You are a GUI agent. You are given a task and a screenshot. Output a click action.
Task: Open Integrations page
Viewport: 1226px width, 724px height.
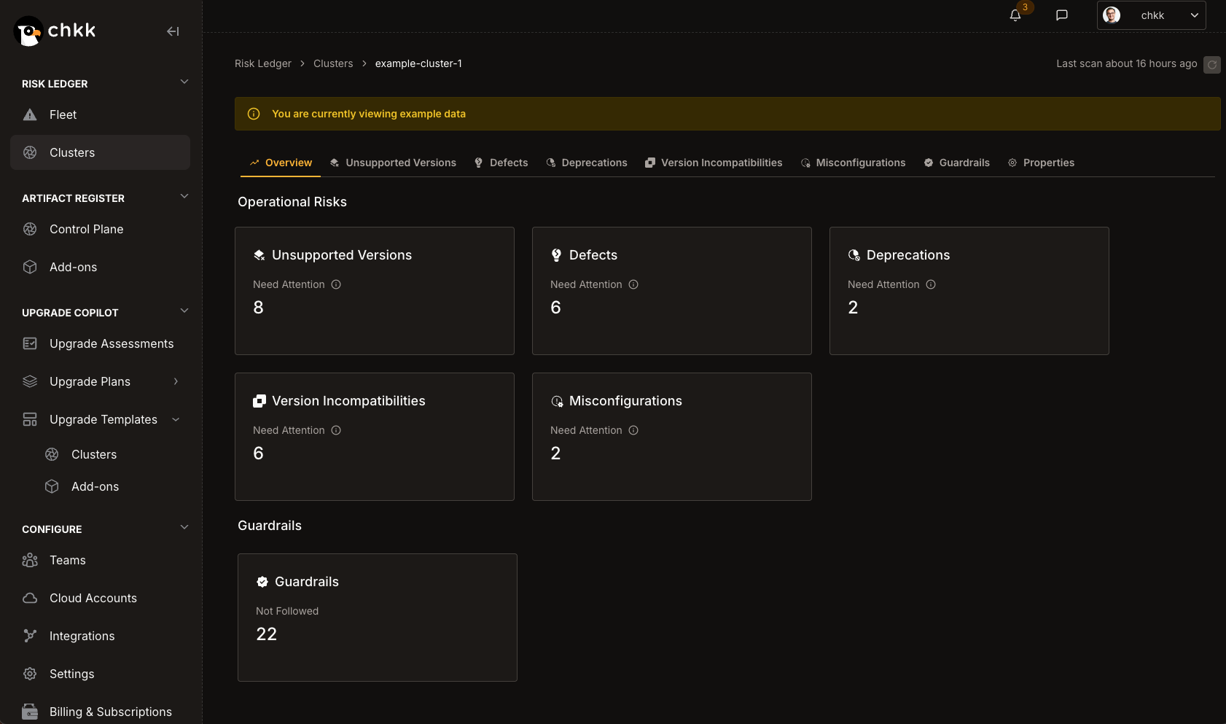[x=101, y=636]
